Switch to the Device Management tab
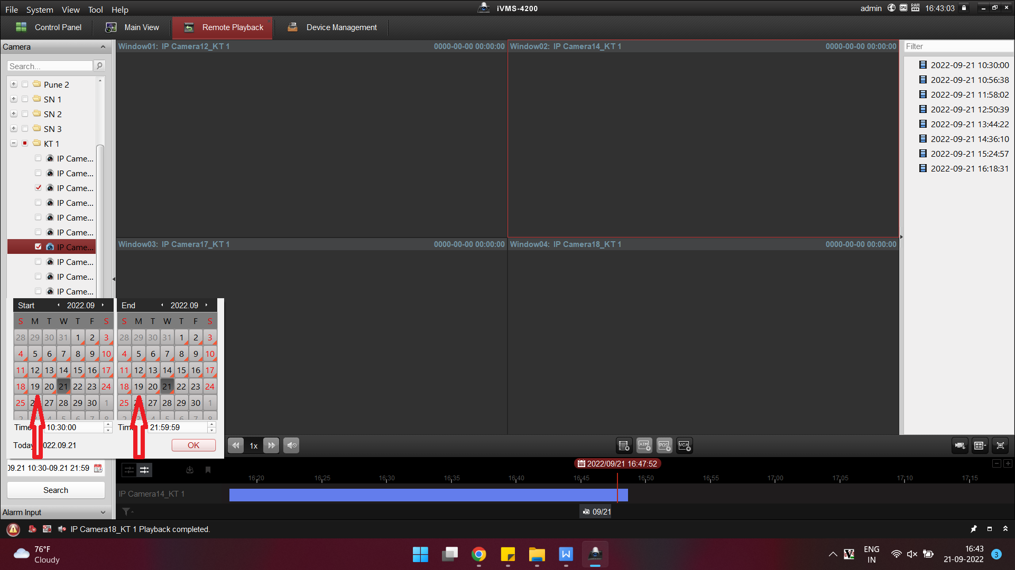Screen dimensions: 1015x570 [332, 27]
